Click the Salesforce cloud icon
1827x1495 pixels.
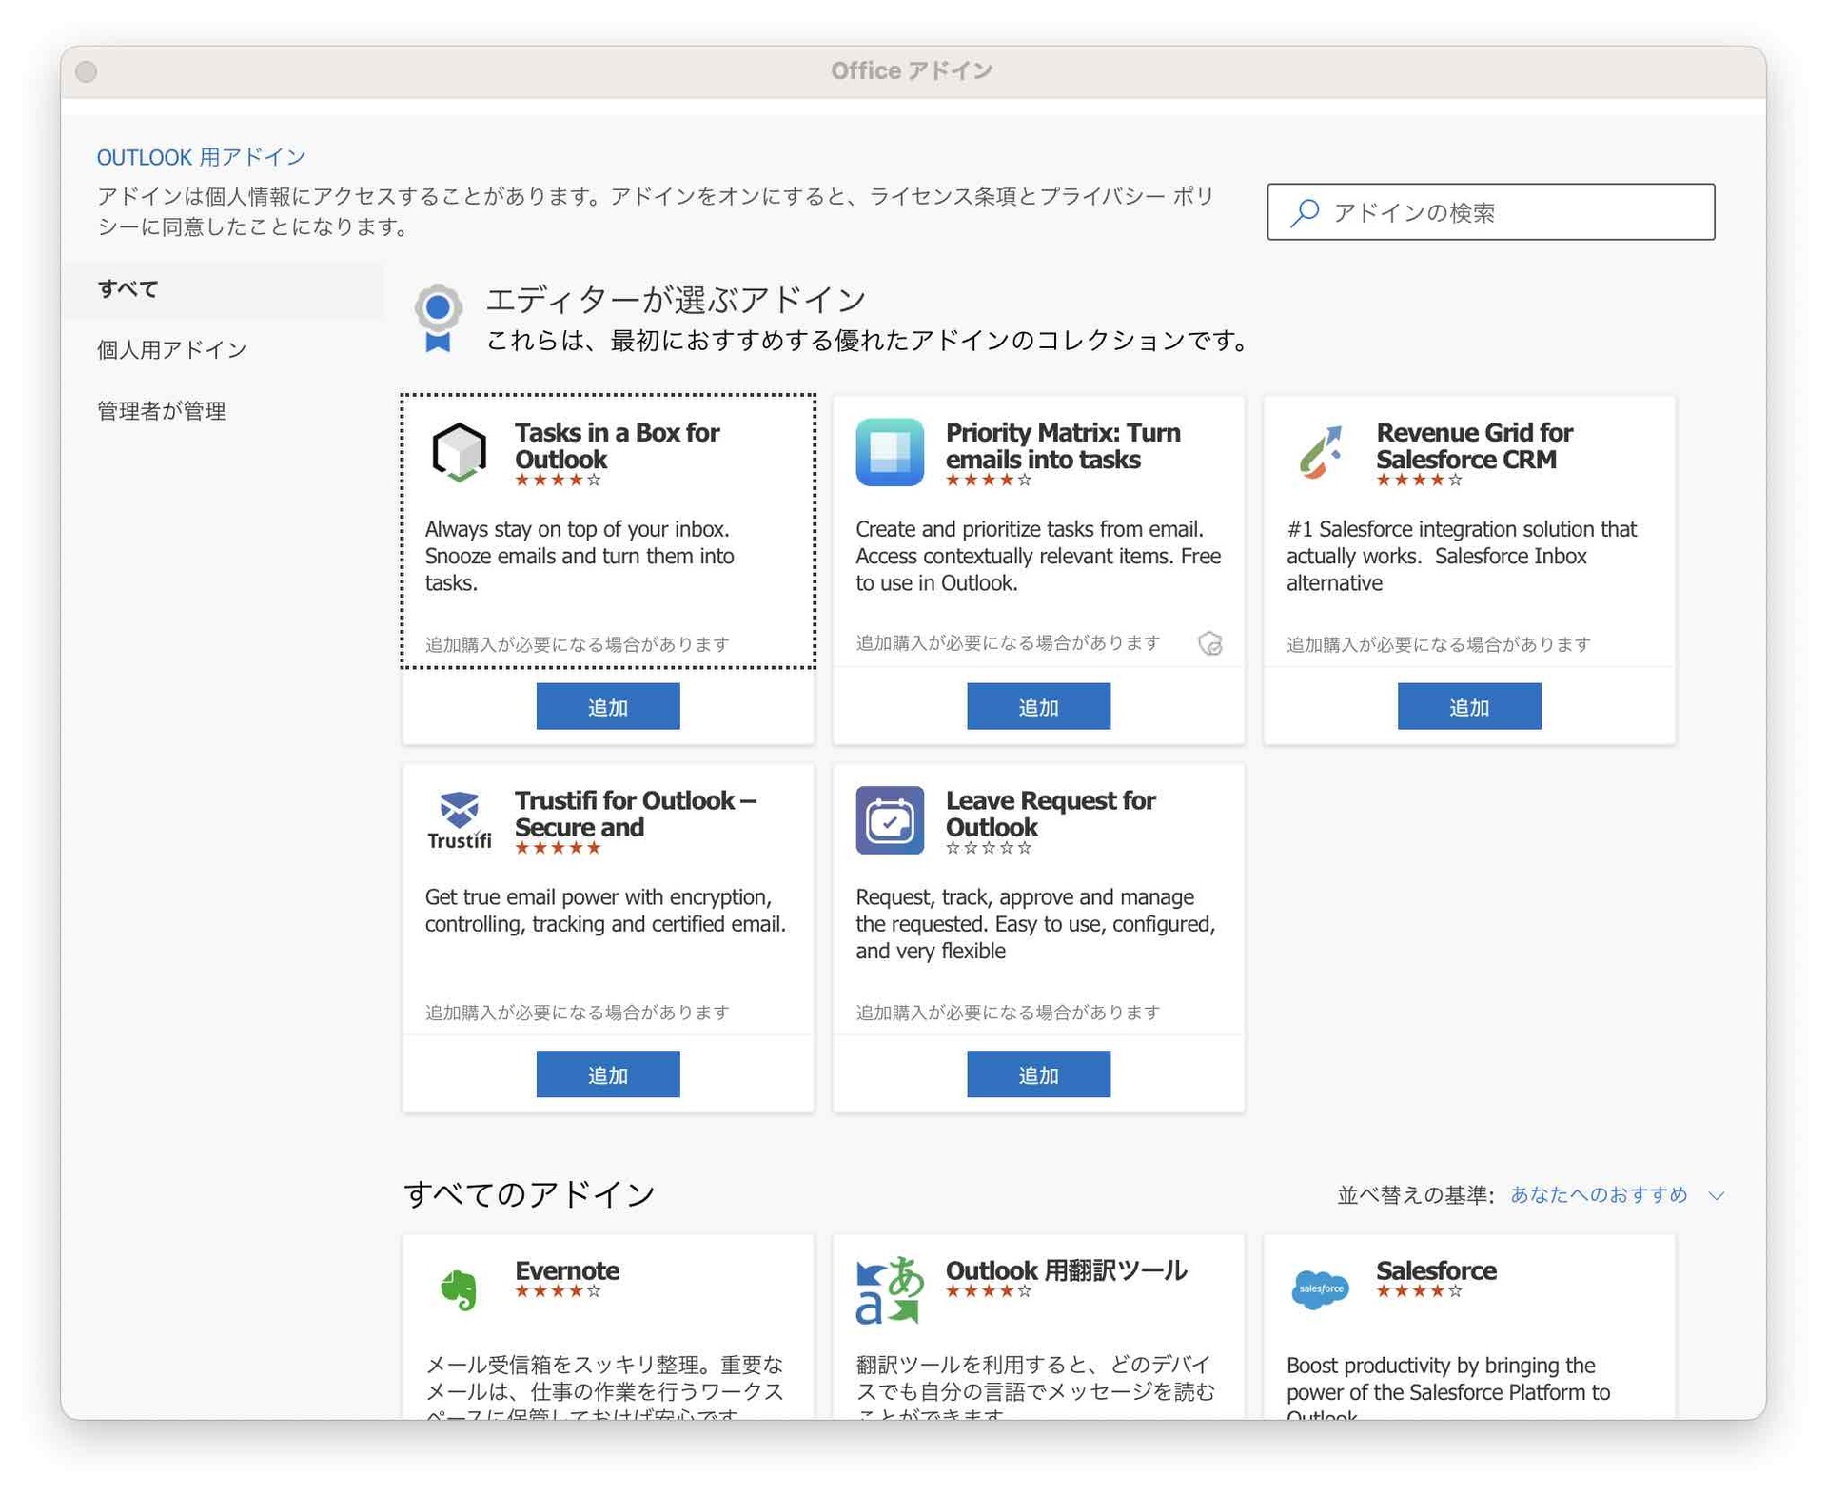pos(1321,1288)
